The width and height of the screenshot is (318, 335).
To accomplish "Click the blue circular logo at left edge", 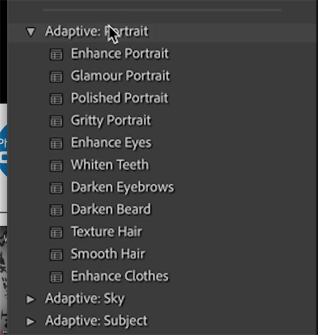I will [4, 151].
